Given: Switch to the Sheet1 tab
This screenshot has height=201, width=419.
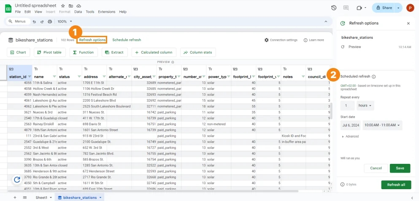Looking at the screenshot, I should click(x=41, y=198).
